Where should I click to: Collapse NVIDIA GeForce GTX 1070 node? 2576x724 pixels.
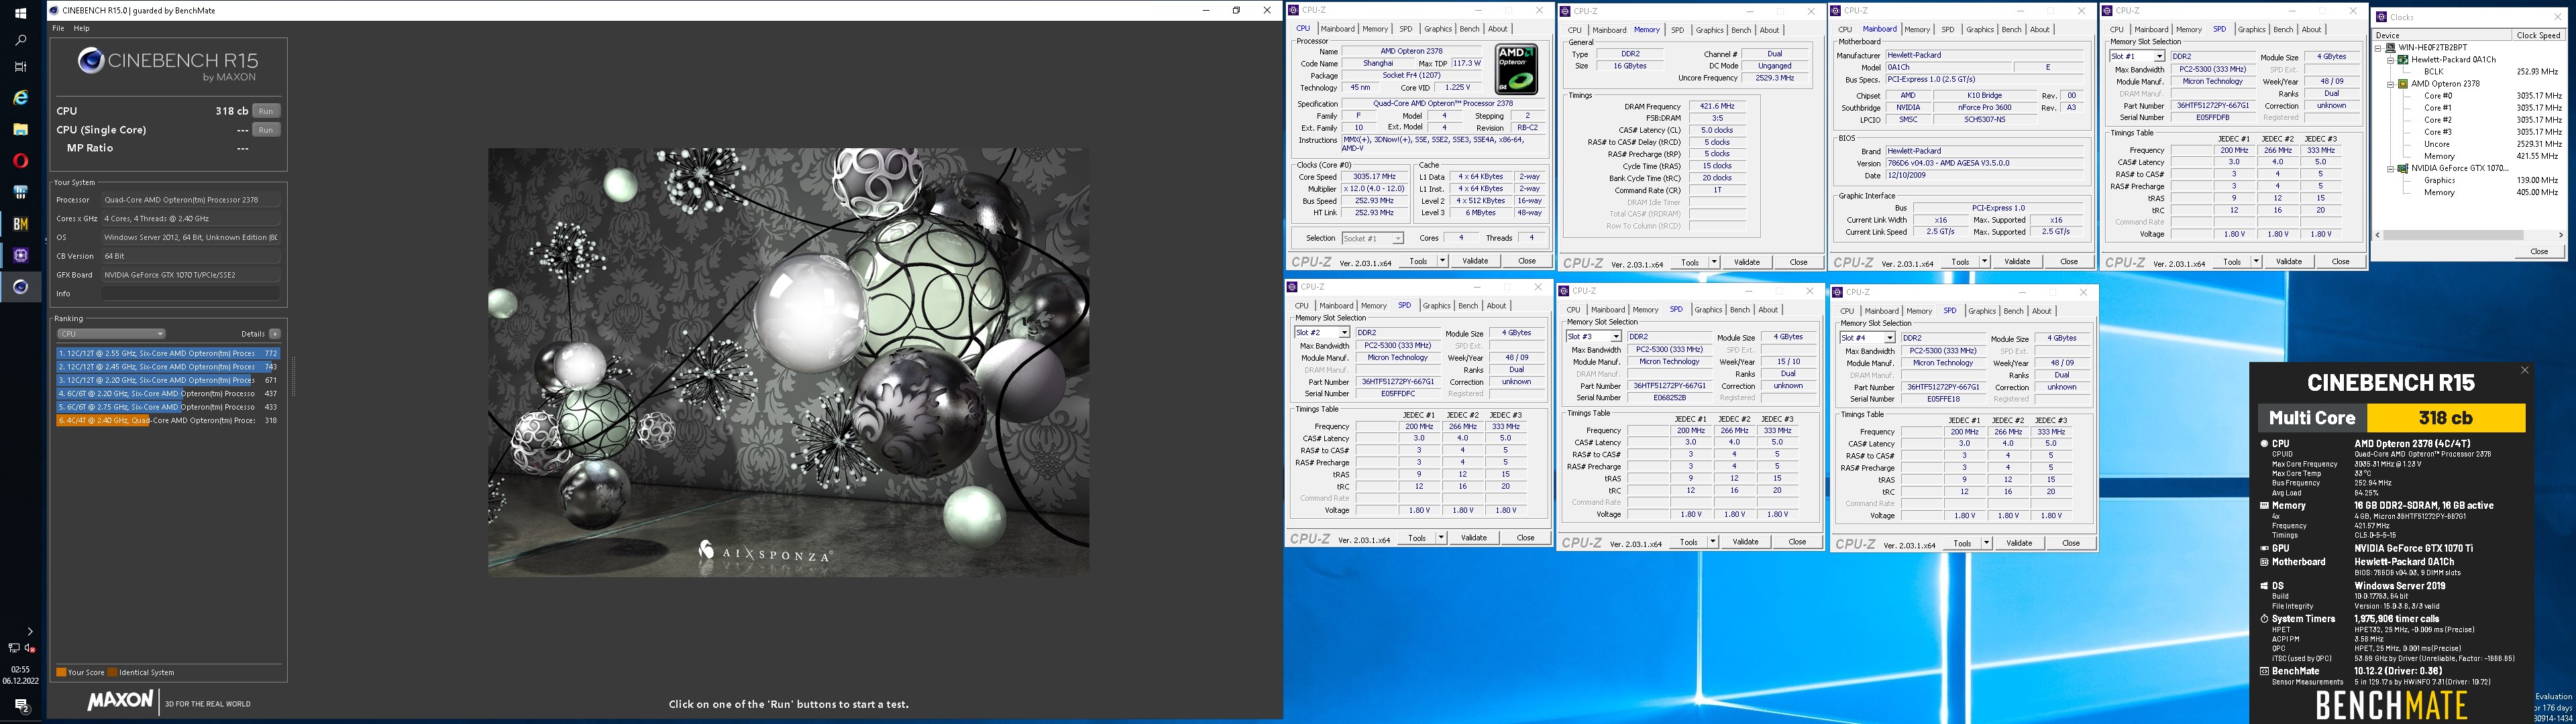tap(2392, 168)
